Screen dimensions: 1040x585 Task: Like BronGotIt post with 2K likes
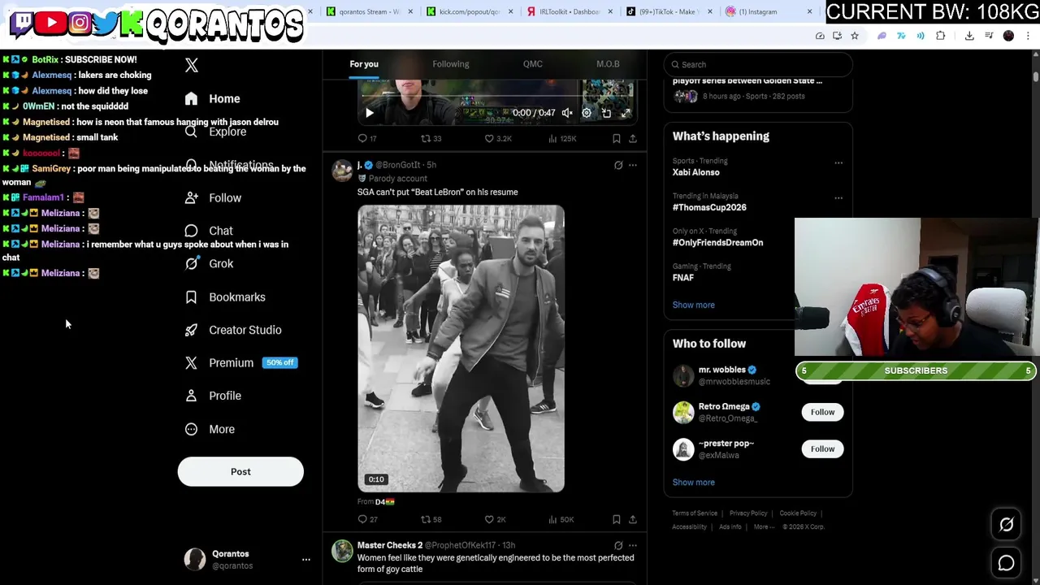click(x=496, y=520)
